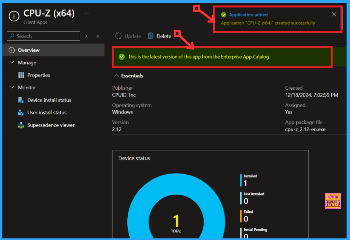The width and height of the screenshot is (350, 240).
Task: Click the User install status icon
Action: pos(21,113)
